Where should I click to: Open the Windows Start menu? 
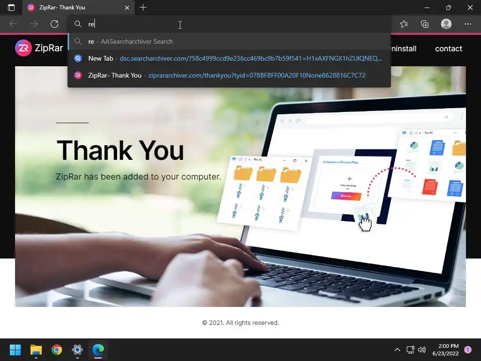pos(15,350)
